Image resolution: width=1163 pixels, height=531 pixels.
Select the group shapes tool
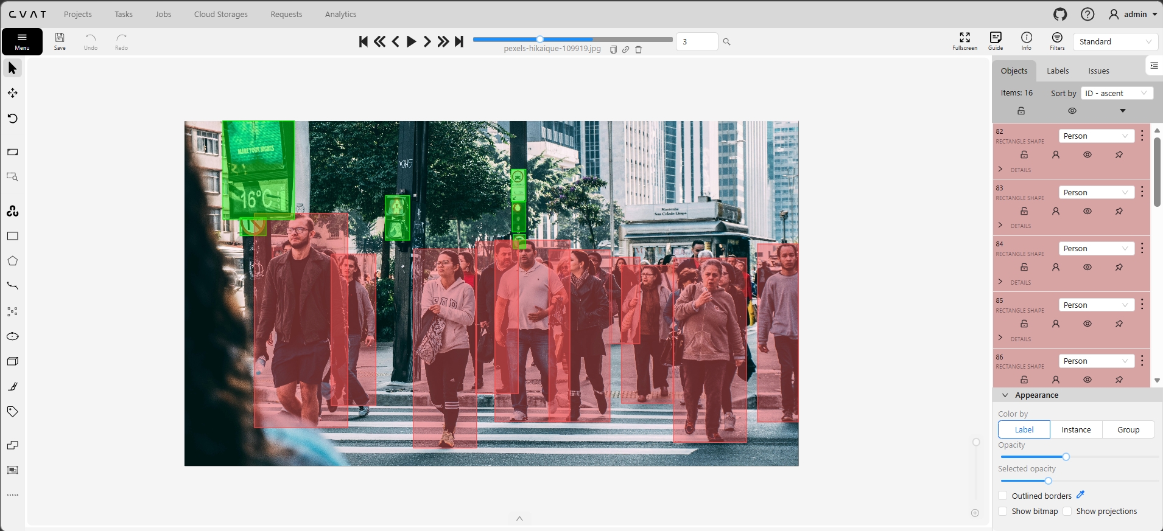(x=12, y=470)
